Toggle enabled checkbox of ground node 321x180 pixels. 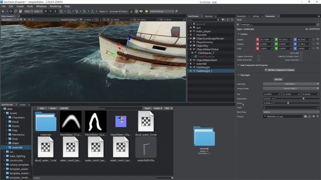(x=191, y=24)
